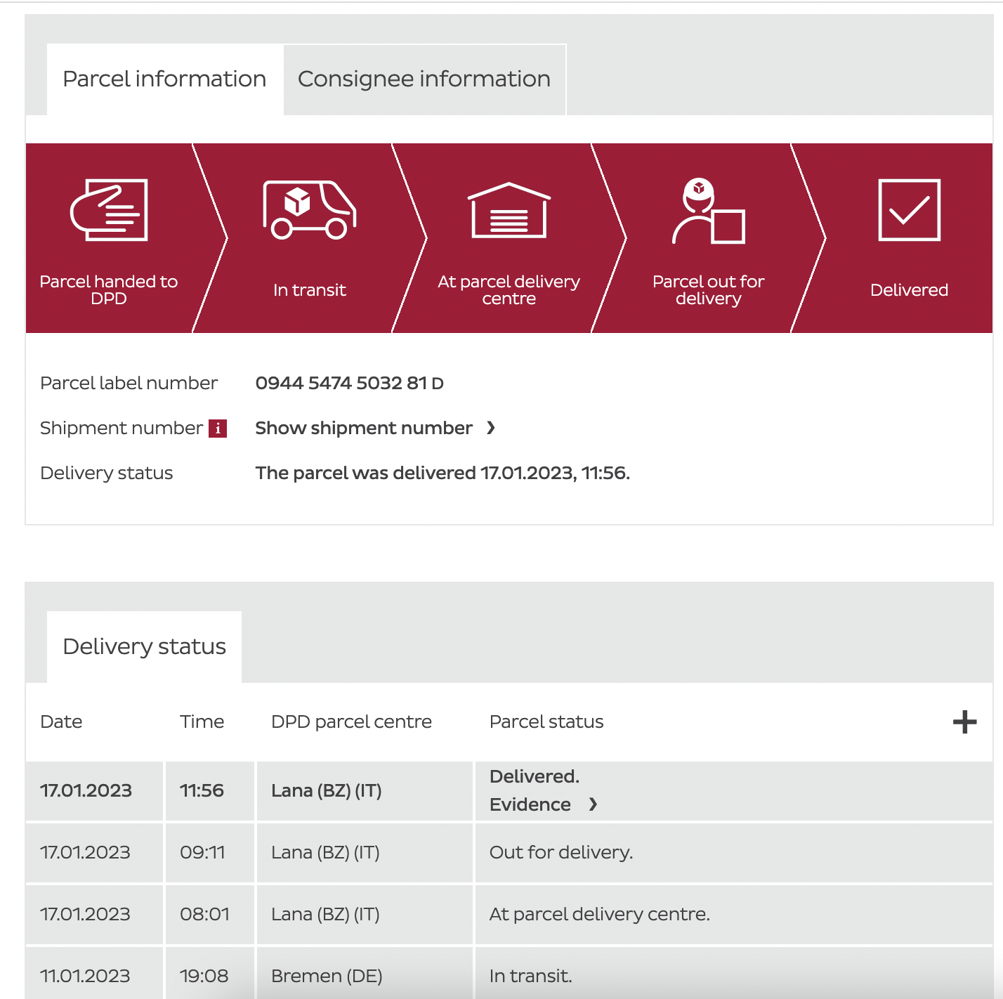Click the Parcel status column header
This screenshot has width=1003, height=999.
(x=546, y=721)
